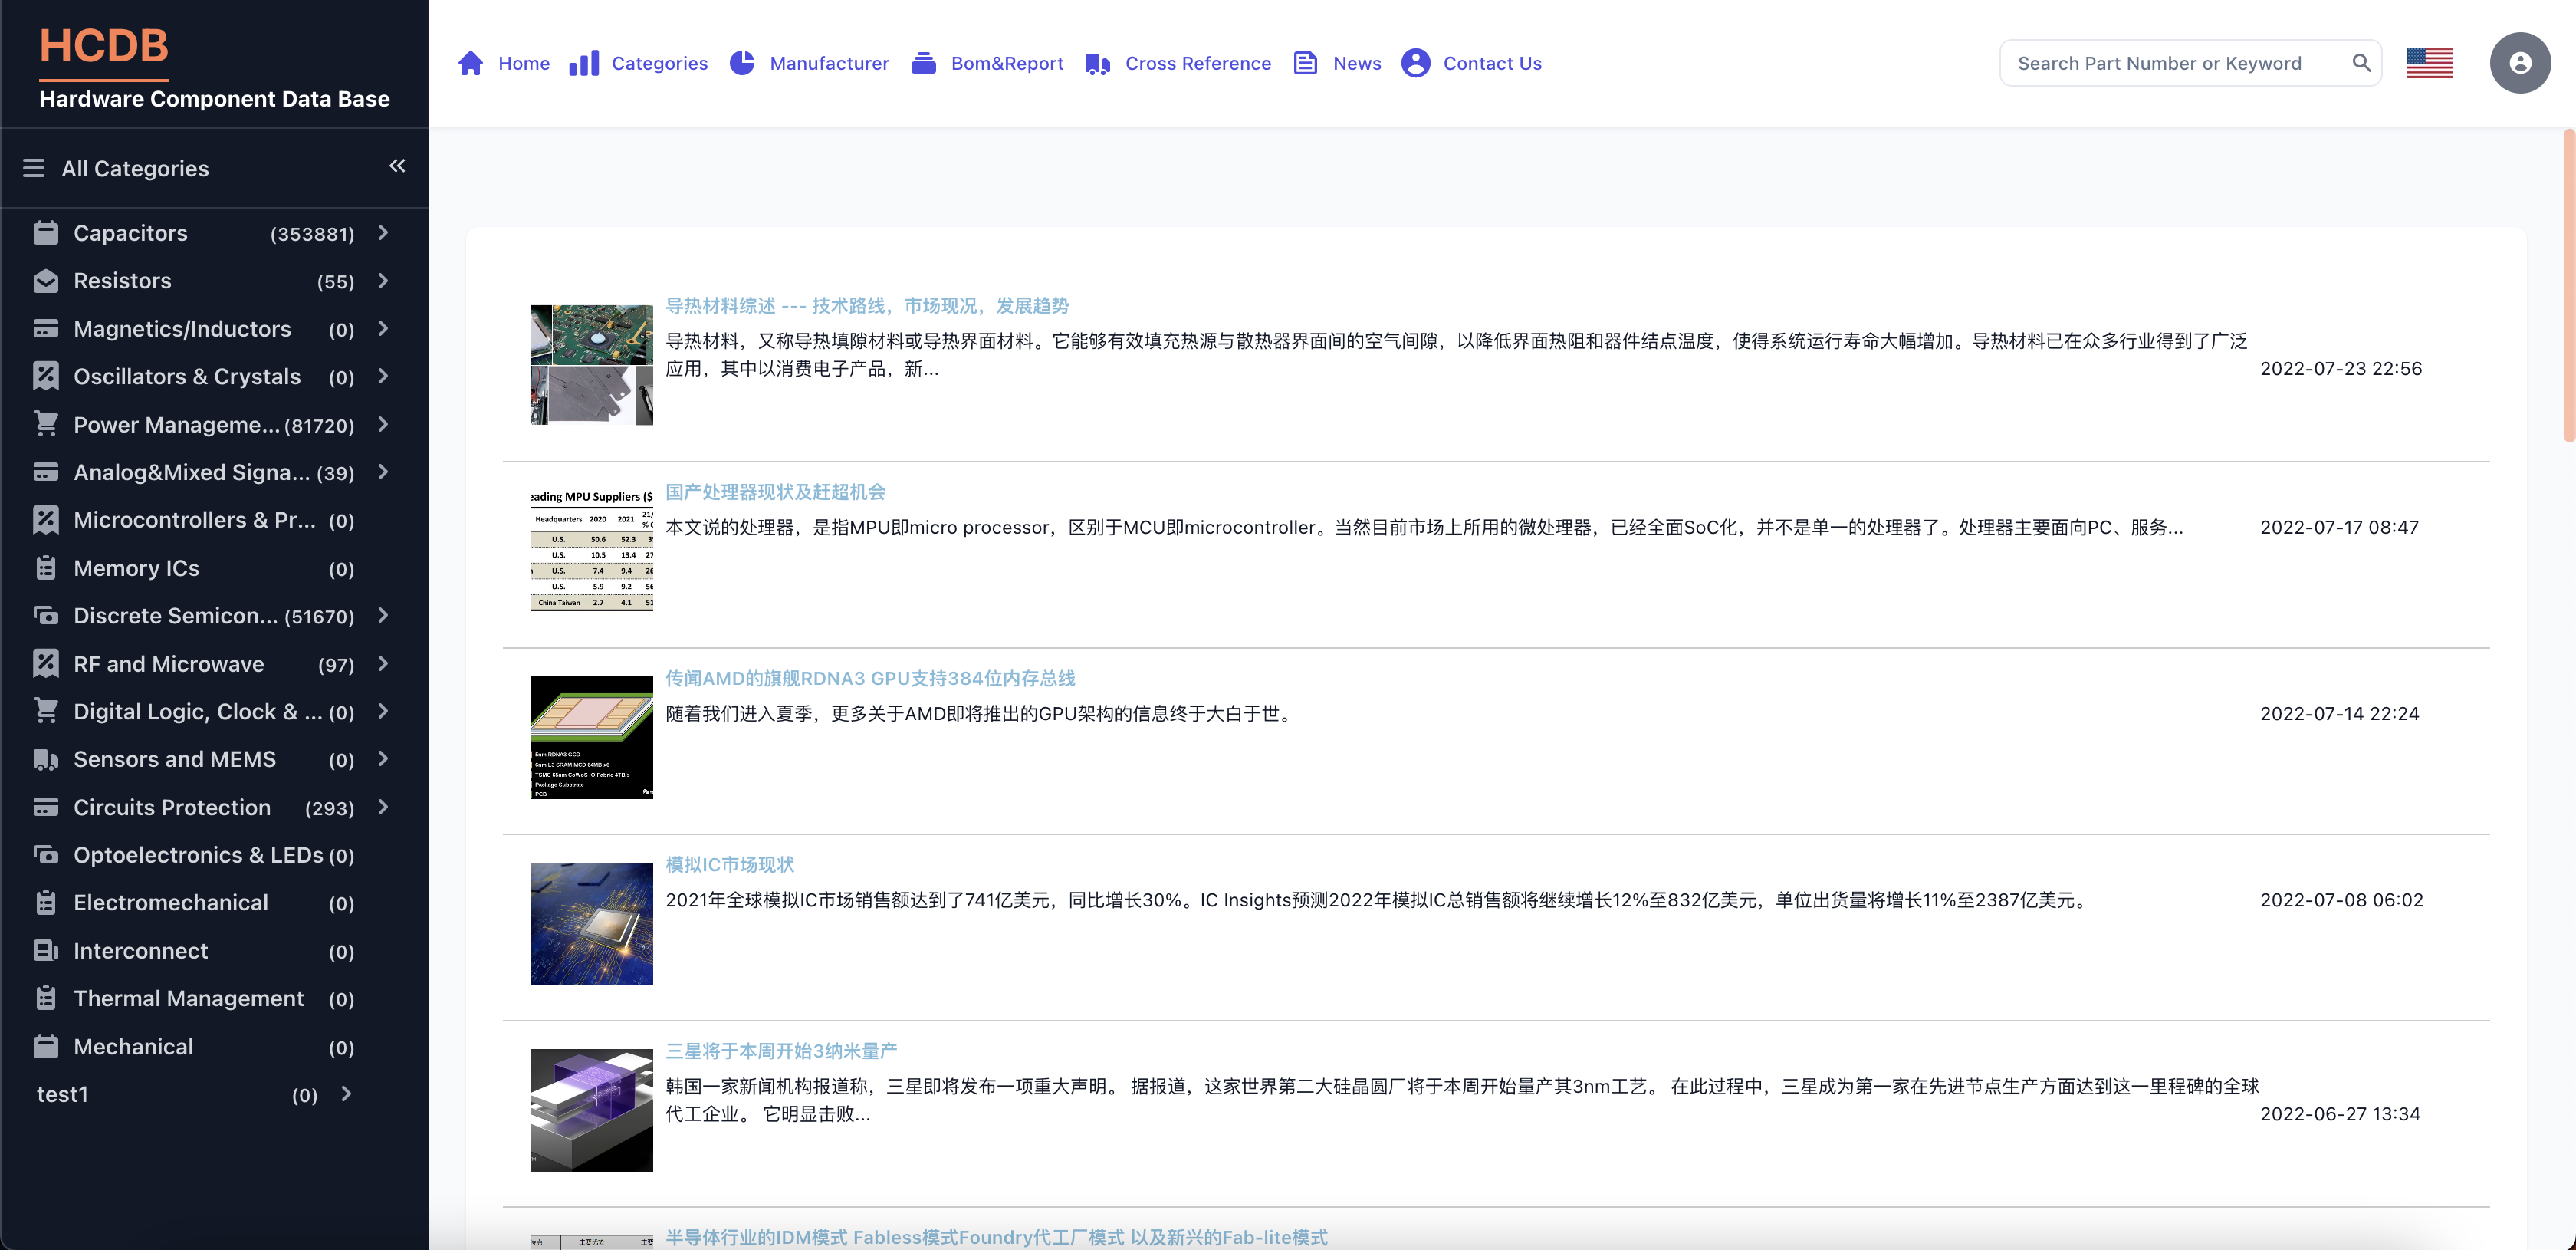This screenshot has width=2576, height=1250.
Task: Open the 导热材料综述 article link
Action: [867, 306]
